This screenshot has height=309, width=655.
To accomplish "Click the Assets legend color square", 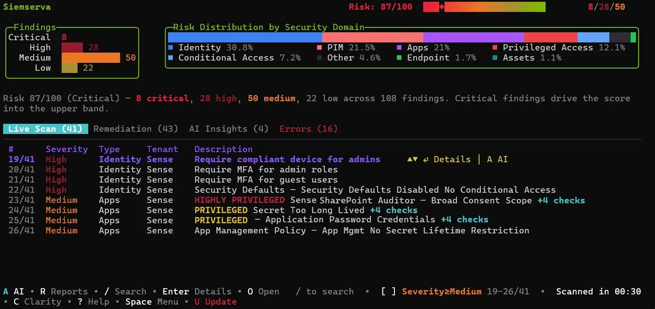I will coord(495,57).
